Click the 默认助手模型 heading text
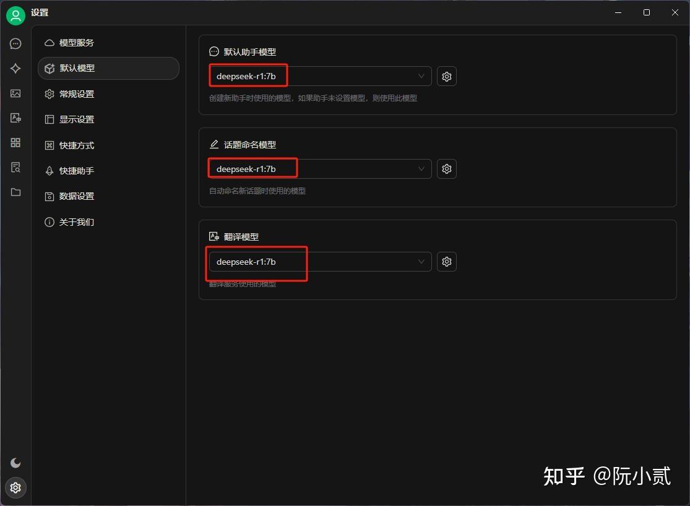Screen dimensions: 690x506 (250, 52)
